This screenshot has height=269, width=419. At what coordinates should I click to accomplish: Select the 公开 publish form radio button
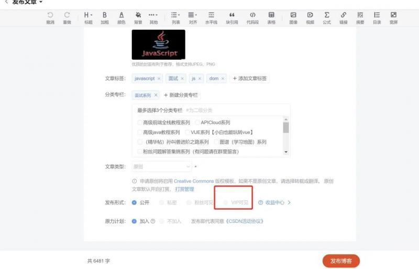click(135, 202)
